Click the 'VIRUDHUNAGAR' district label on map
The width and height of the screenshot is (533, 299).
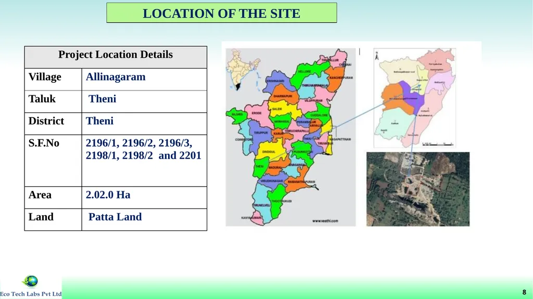(272, 181)
